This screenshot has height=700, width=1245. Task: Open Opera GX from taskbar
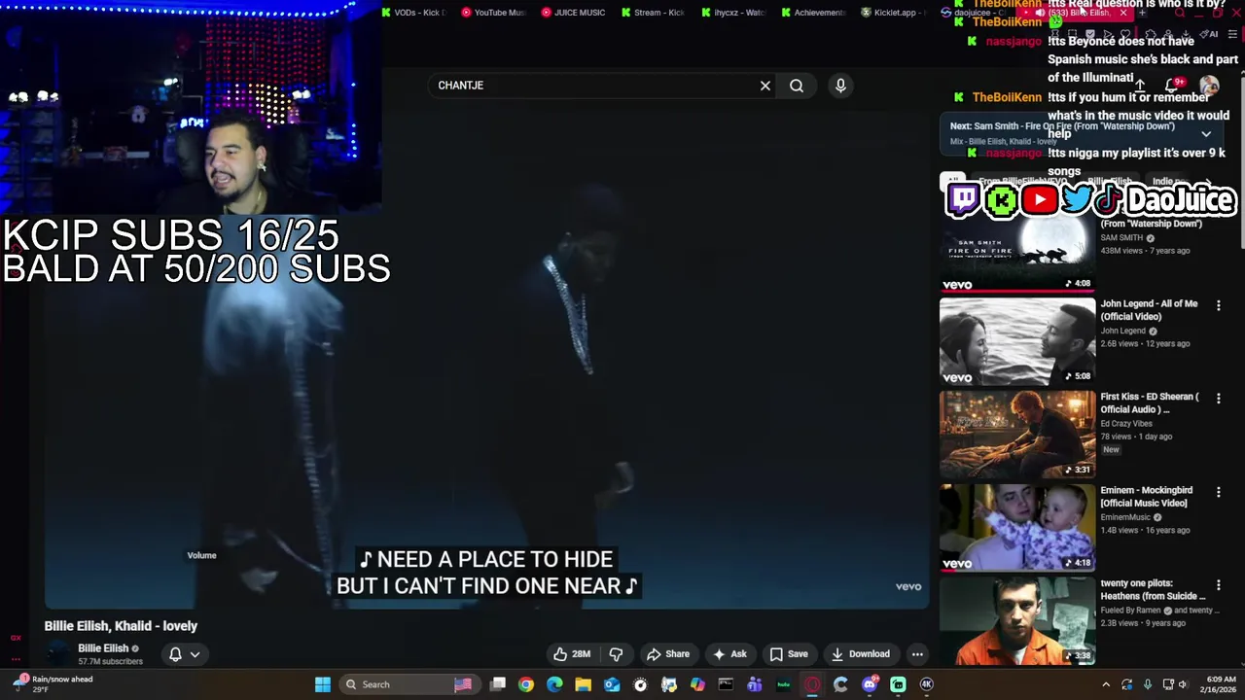coord(812,684)
